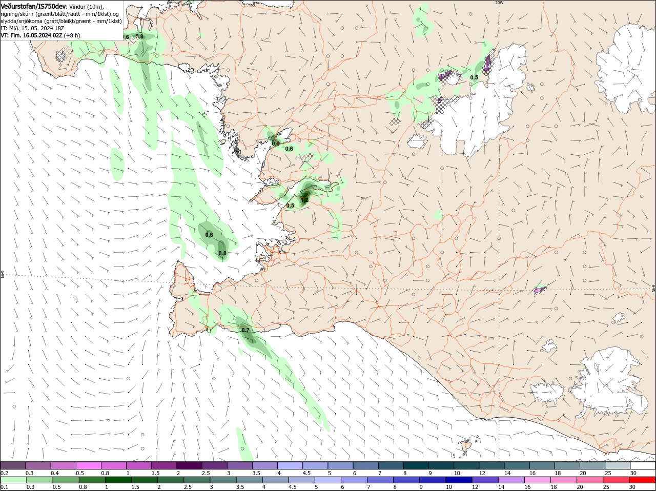
Task: Pick the light periwinkle snow swatch labelled 4
Action: [x=290, y=465]
